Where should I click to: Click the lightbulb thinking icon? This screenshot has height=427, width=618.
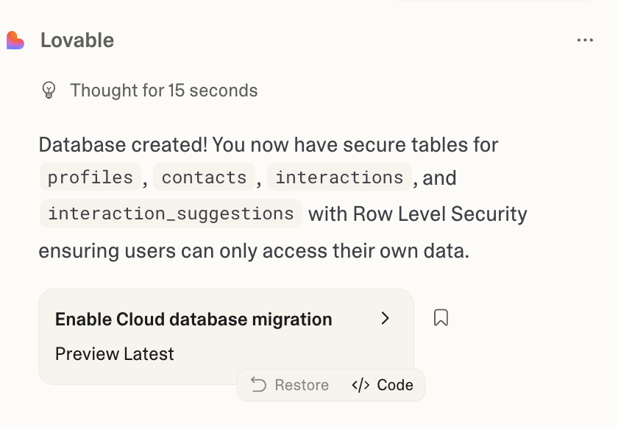(49, 91)
